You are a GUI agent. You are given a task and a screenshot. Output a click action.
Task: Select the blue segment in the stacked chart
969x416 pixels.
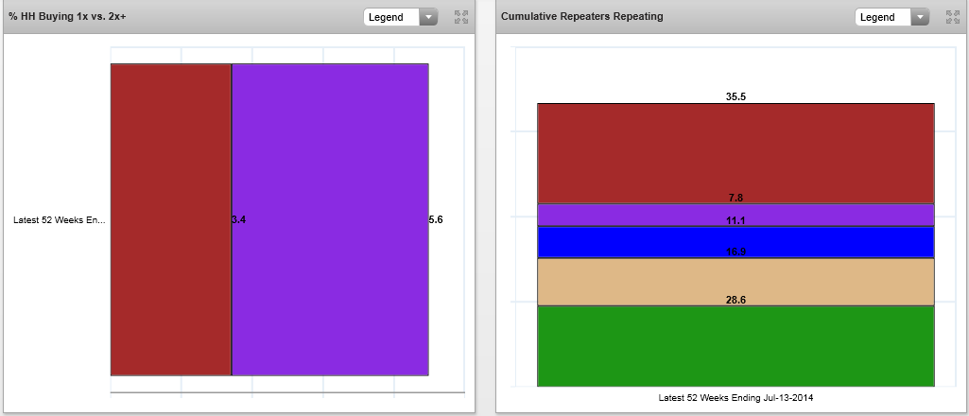click(x=735, y=242)
